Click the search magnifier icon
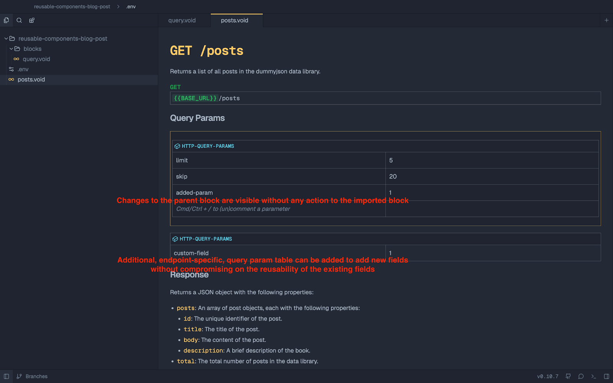This screenshot has width=613, height=383. pyautogui.click(x=19, y=20)
